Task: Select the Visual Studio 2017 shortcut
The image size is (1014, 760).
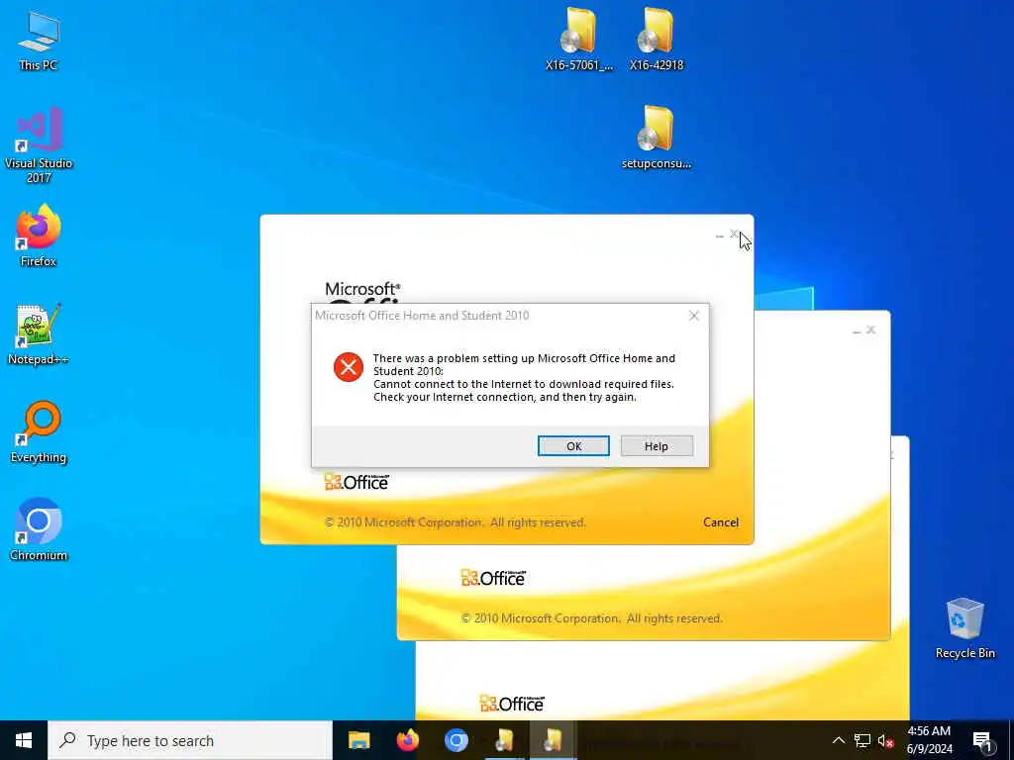Action: pyautogui.click(x=39, y=145)
